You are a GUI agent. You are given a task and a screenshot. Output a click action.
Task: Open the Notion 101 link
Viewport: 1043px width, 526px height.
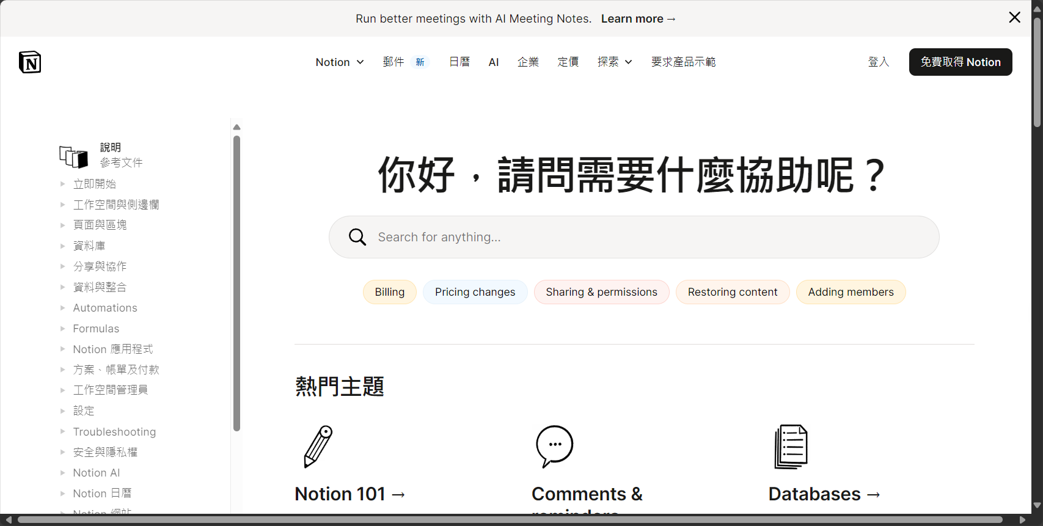(x=350, y=494)
